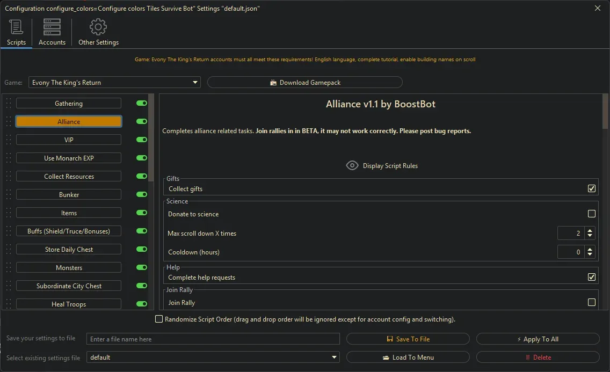Click the eye icon for Display Script Rules

click(x=352, y=165)
